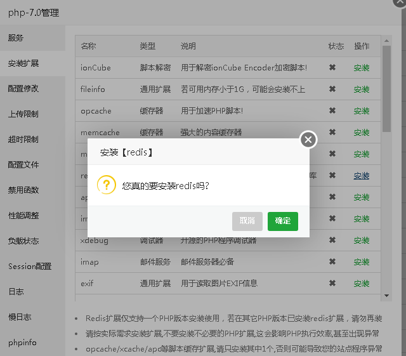The height and width of the screenshot is (356, 406).
Task: Click 安装 link for fileinfo
Action: (x=362, y=89)
